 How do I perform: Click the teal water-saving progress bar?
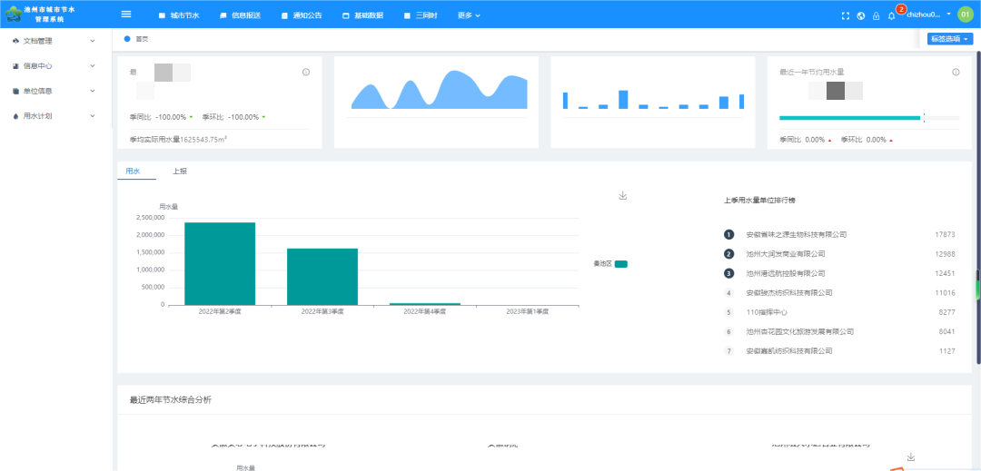pos(850,118)
